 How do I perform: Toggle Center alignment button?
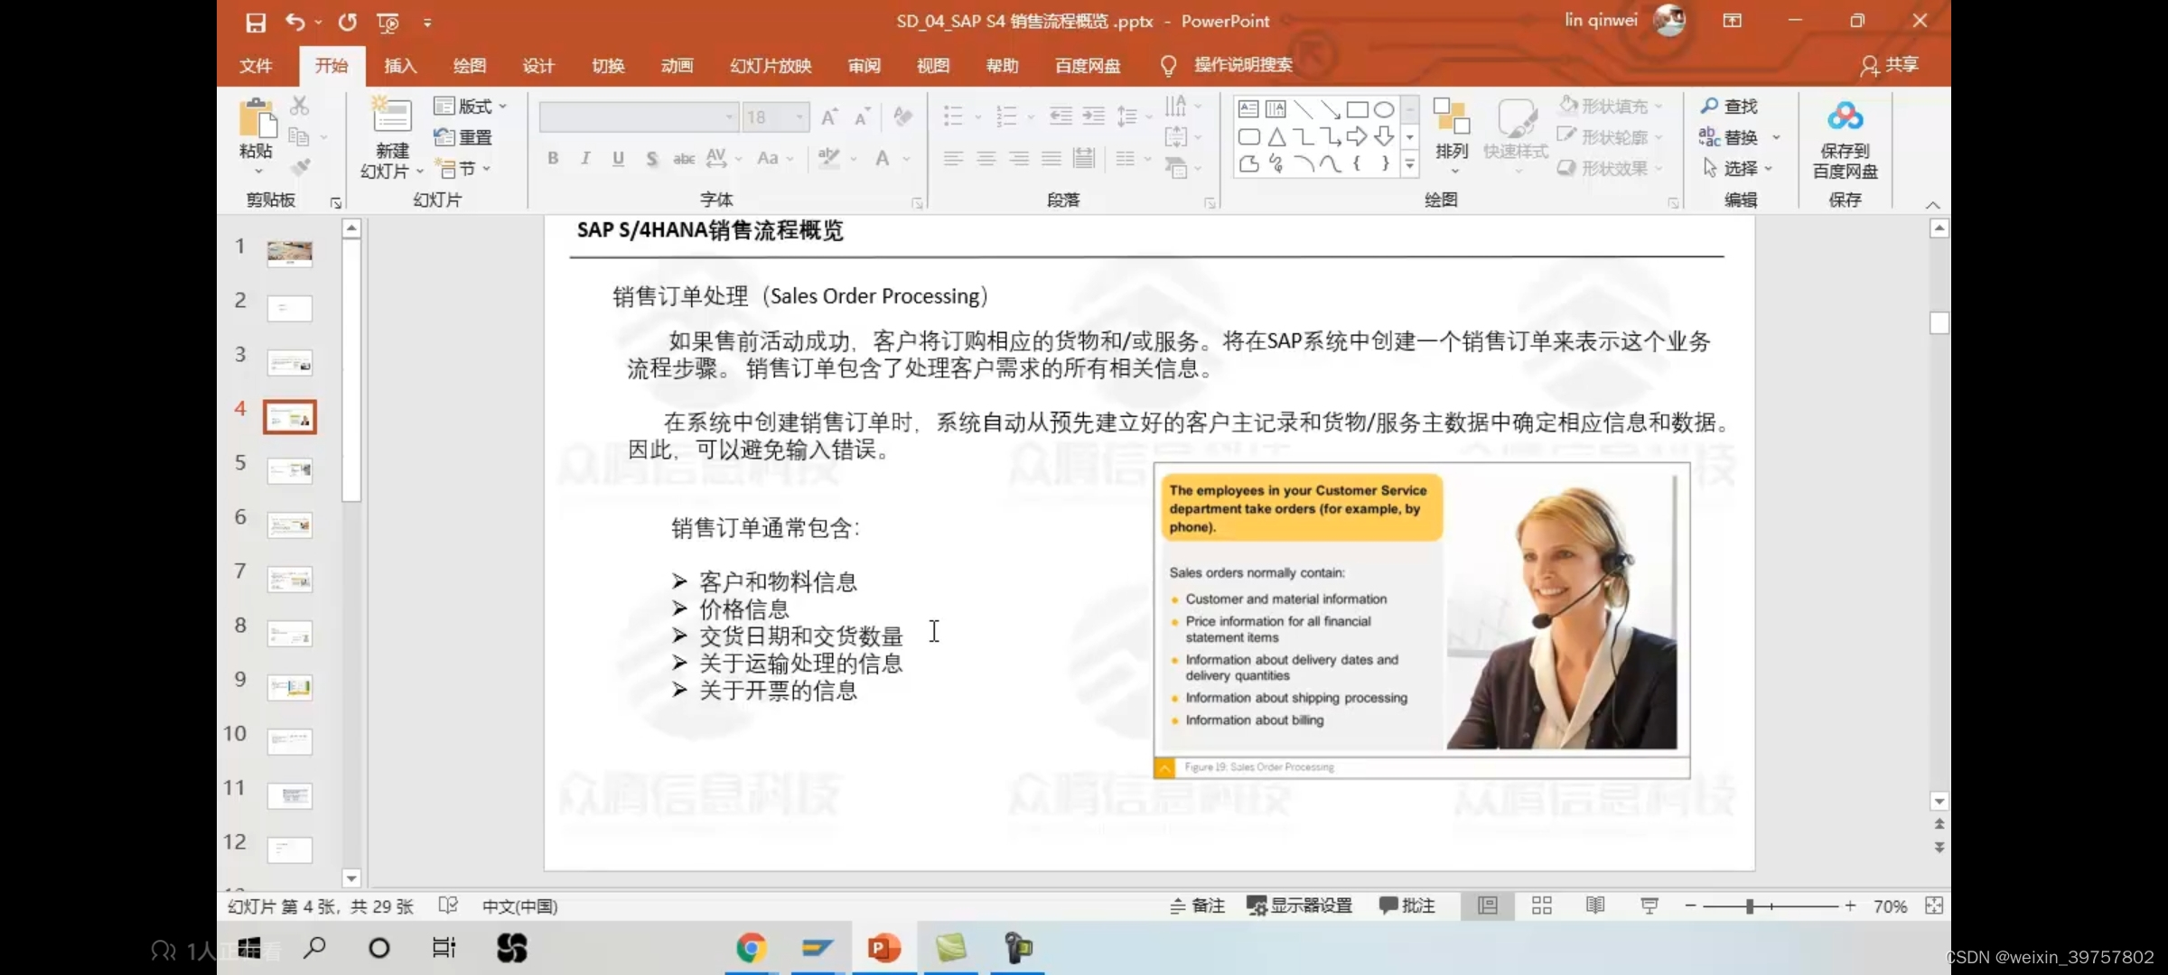coord(986,159)
